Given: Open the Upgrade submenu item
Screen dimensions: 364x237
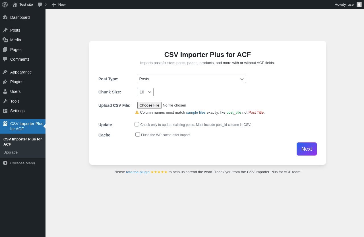Looking at the screenshot, I should (x=11, y=152).
